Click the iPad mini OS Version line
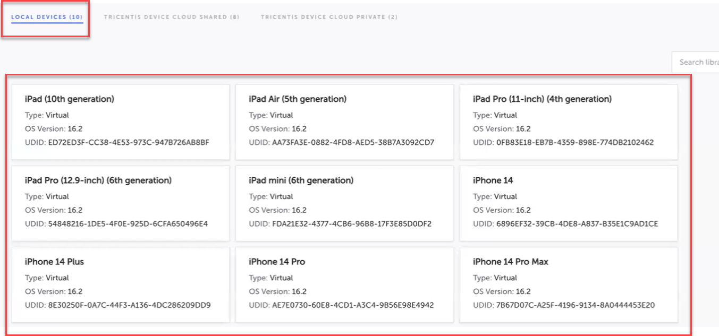This screenshot has height=336, width=719. (277, 210)
